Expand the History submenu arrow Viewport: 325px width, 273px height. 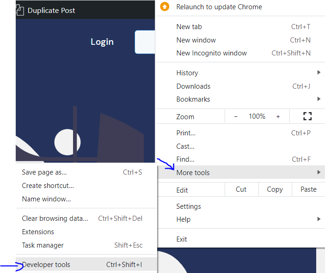pos(319,72)
